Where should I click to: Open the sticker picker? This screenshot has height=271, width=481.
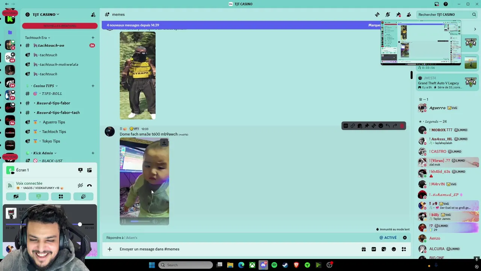click(x=384, y=249)
